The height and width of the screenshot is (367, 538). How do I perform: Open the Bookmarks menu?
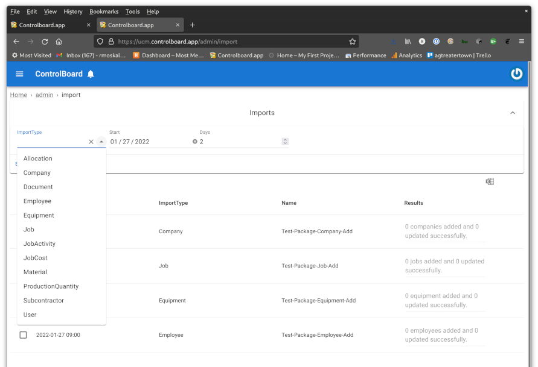[x=104, y=11]
